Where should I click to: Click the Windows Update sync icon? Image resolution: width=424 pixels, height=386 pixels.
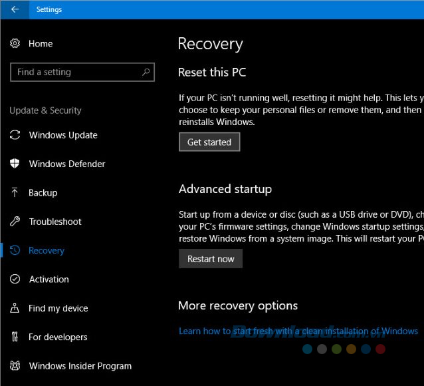(x=15, y=135)
